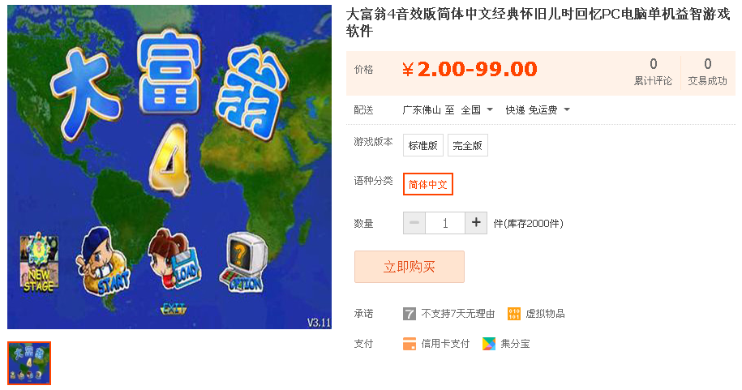
Task: Decrease quantity with the minus button
Action: coord(414,222)
